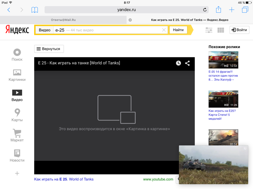Click the plus icon below Новости
This screenshot has width=253, height=189.
coord(17,173)
